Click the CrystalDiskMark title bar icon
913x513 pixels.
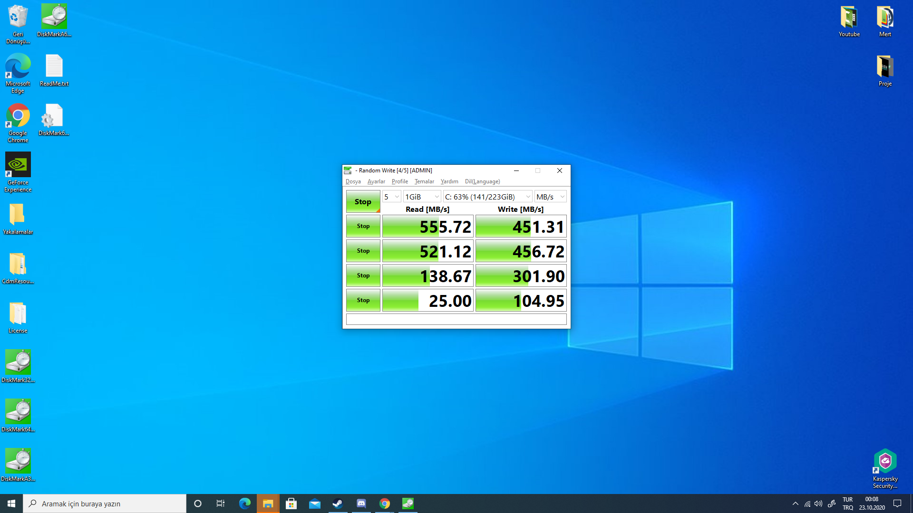point(348,171)
